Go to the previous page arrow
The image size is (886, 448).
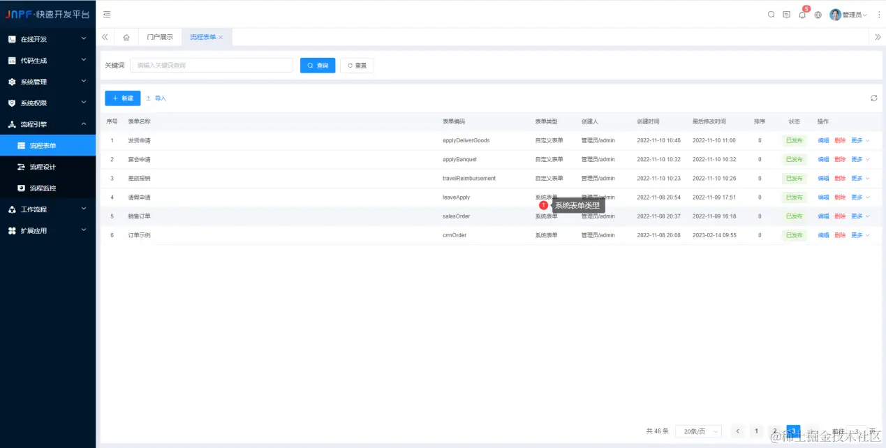click(x=738, y=431)
